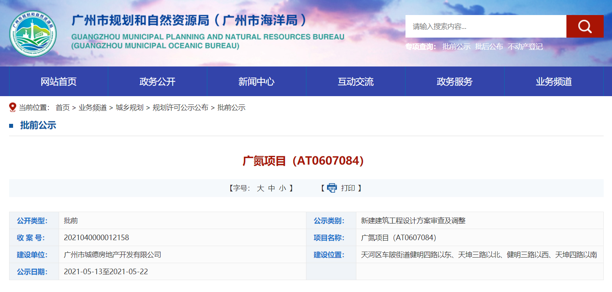
Task: Click the 专项查询 label
Action: (421, 47)
